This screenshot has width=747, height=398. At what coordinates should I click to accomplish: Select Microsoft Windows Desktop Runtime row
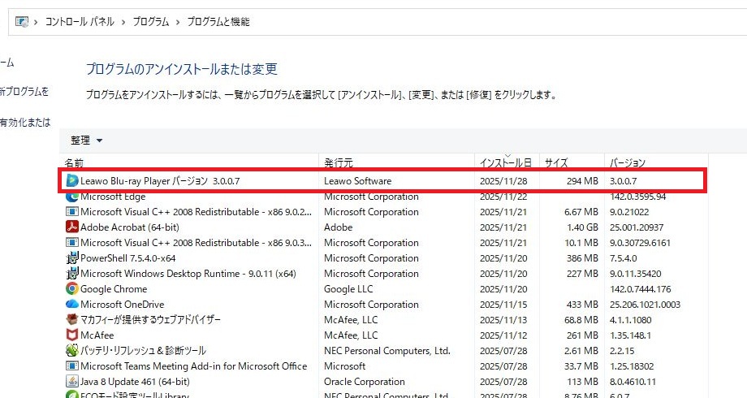[188, 274]
